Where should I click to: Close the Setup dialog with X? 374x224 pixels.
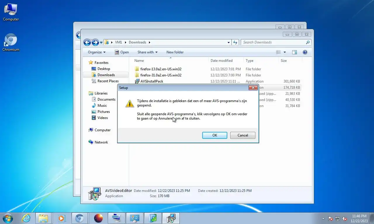tap(253, 87)
